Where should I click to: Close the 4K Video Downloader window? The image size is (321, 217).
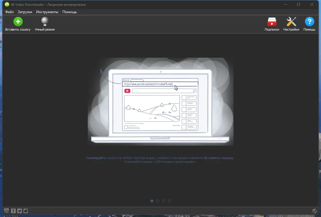pyautogui.click(x=312, y=4)
